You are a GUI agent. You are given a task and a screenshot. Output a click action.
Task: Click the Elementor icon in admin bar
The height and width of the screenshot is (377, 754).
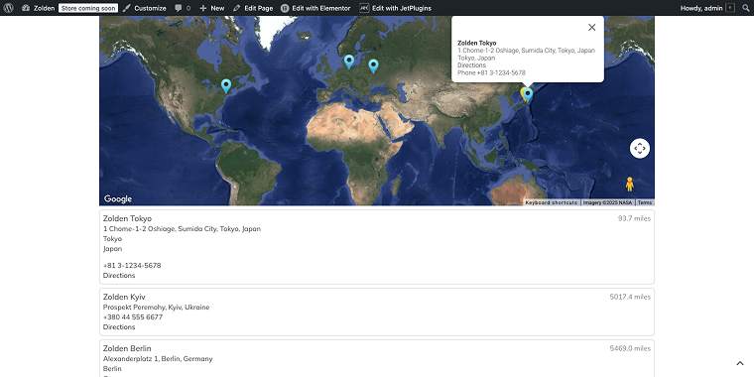click(x=285, y=8)
